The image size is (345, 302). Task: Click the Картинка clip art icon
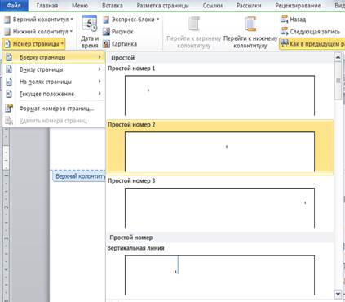point(106,44)
